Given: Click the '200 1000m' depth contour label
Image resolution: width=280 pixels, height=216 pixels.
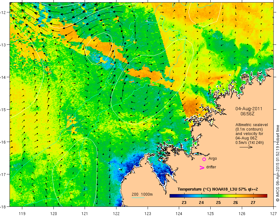Looking at the screenshot, I should coord(142,194).
